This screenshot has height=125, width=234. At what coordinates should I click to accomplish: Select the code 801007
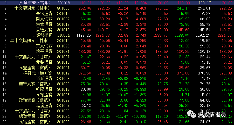[63, 57]
